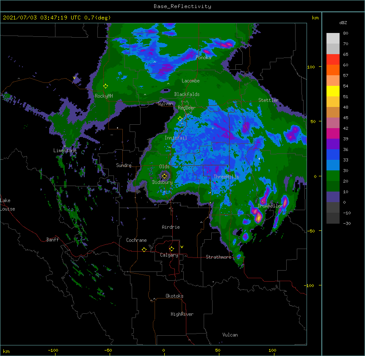The image size is (365, 356).
Task: Select the slate purple swatch between 10 and 0
Action: [333, 197]
